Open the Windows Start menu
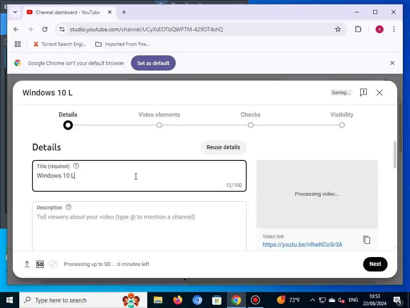 pos(10,300)
